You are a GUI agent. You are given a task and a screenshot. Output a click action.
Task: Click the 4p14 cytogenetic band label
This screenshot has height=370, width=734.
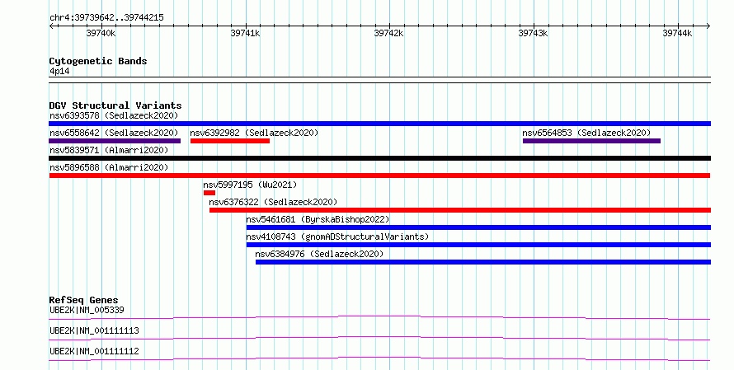pos(59,72)
